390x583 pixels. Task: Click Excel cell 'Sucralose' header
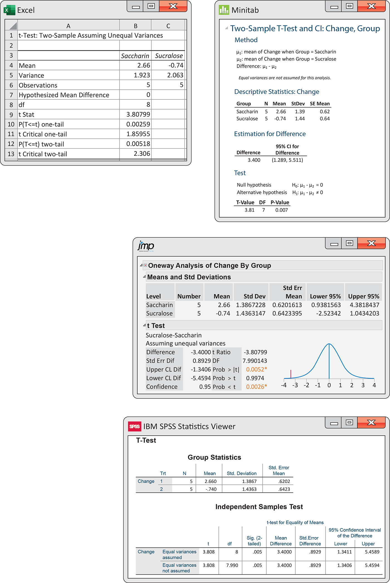[x=169, y=56]
